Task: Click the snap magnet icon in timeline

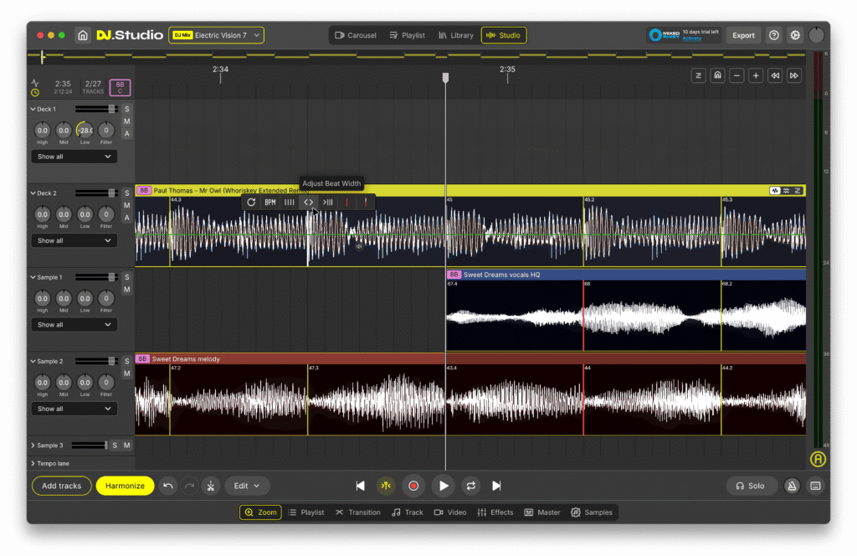Action: [x=717, y=75]
